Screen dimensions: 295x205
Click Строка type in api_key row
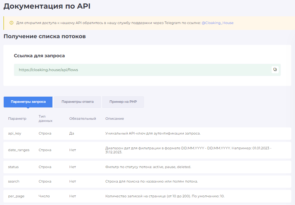pyautogui.click(x=45, y=133)
